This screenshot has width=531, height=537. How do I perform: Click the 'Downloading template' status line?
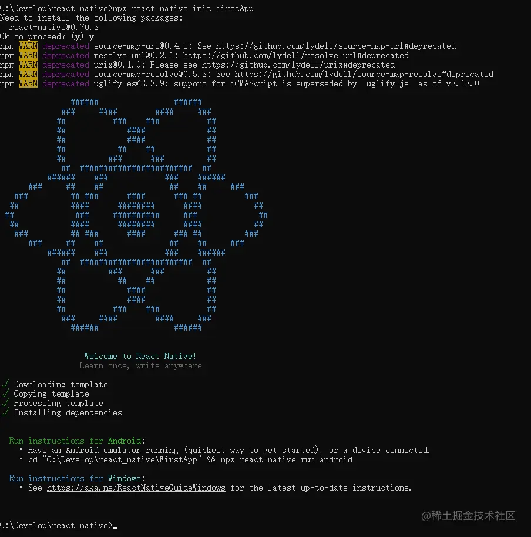pyautogui.click(x=55, y=384)
